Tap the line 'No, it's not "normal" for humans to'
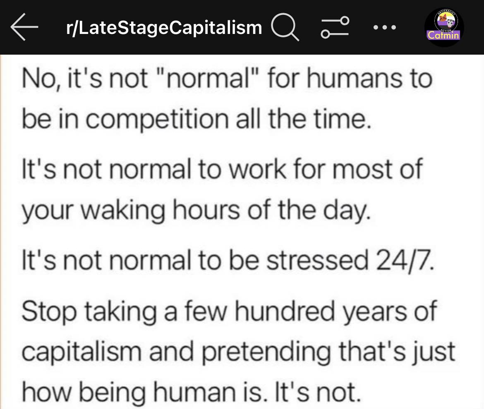This screenshot has height=409, width=484. click(x=226, y=78)
